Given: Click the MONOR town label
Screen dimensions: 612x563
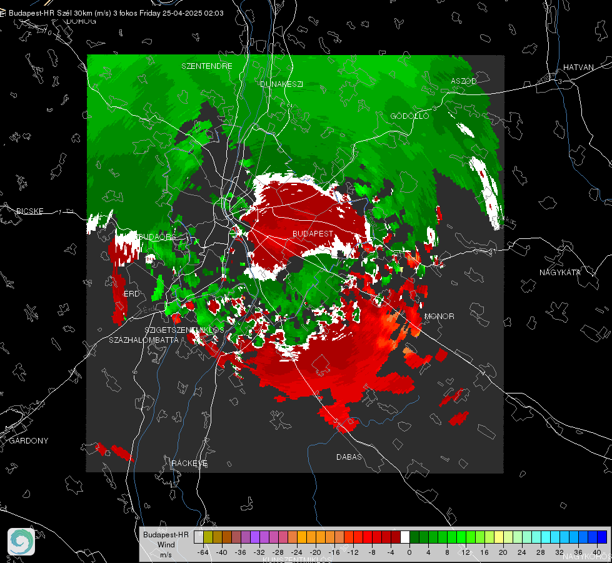Looking at the screenshot, I should [439, 316].
